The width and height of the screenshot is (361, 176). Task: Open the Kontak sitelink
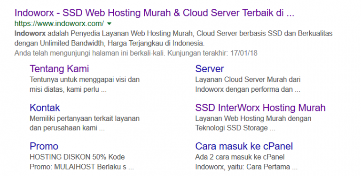45,108
